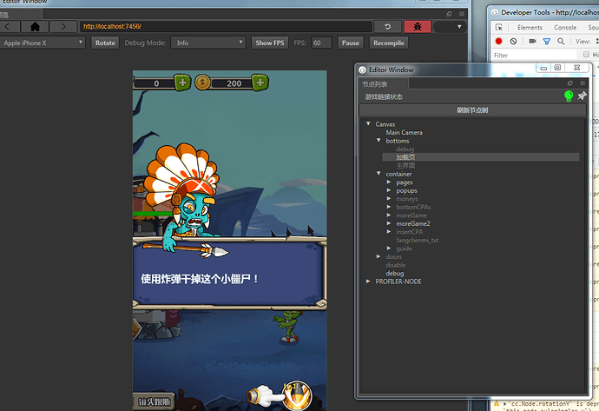599x411 pixels.
Task: Click the DevTools record red circle
Action: tap(498, 41)
